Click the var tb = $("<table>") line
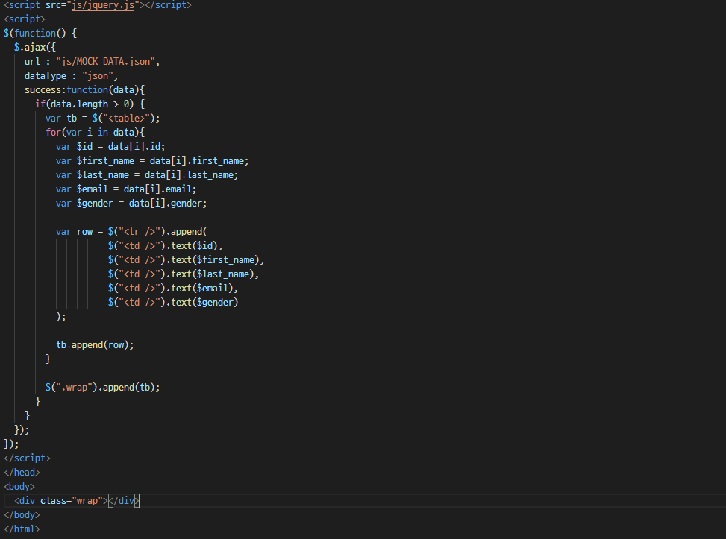The height and width of the screenshot is (539, 726). click(103, 119)
